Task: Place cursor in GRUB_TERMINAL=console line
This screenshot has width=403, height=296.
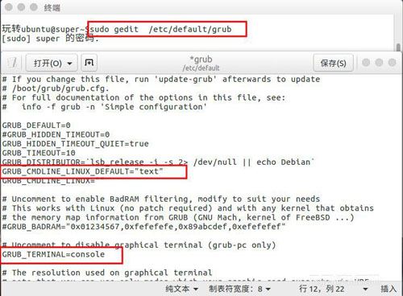Action: coord(53,254)
